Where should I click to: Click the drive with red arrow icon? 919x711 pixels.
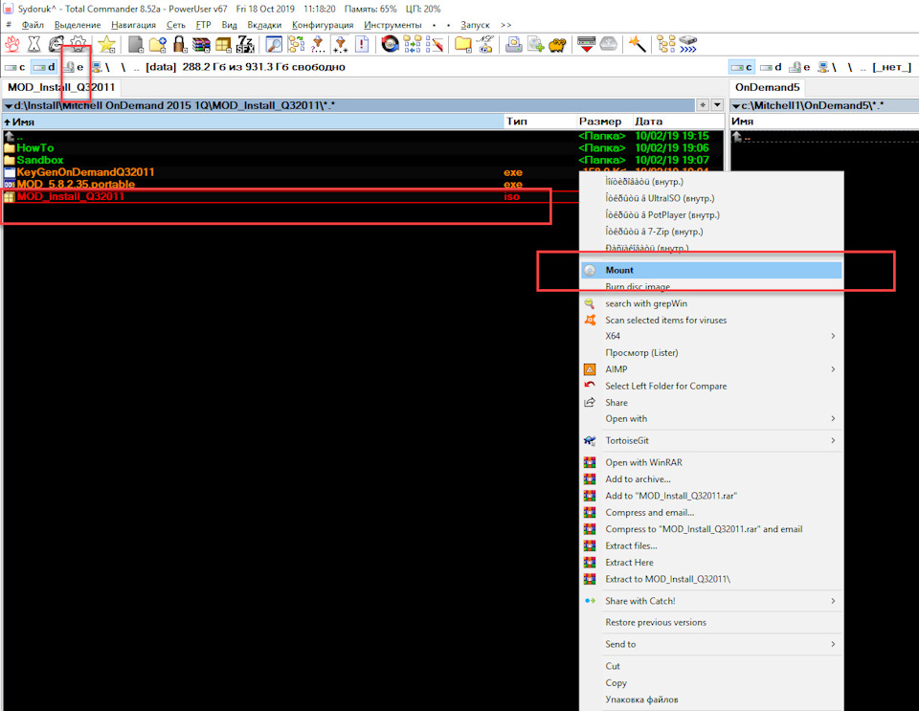(586, 45)
